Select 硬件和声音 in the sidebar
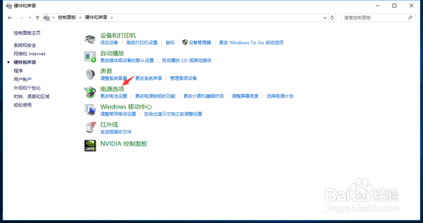The width and height of the screenshot is (423, 223). (25, 62)
